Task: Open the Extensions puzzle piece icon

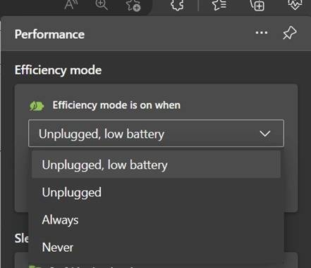Action: coord(177,5)
